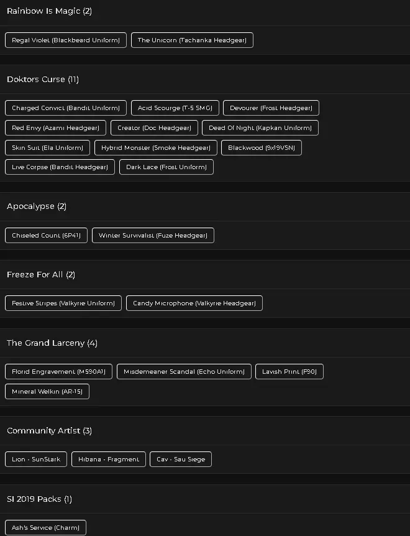410x536 pixels.
Task: Choose Candy Microphone (Valkyrie Headgear) tag
Action: pyautogui.click(x=194, y=303)
